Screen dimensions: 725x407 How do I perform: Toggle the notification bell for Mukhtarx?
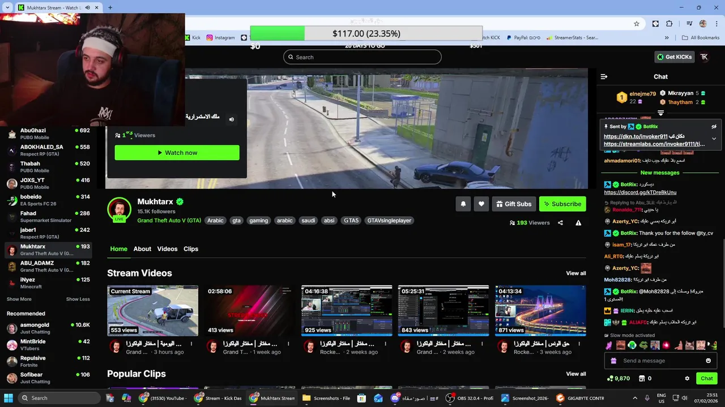tap(463, 204)
